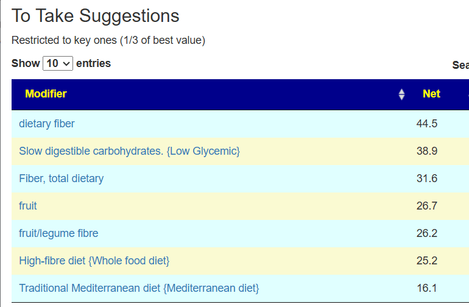The width and height of the screenshot is (469, 307).
Task: Sort the table by Net column
Action: coord(431,94)
